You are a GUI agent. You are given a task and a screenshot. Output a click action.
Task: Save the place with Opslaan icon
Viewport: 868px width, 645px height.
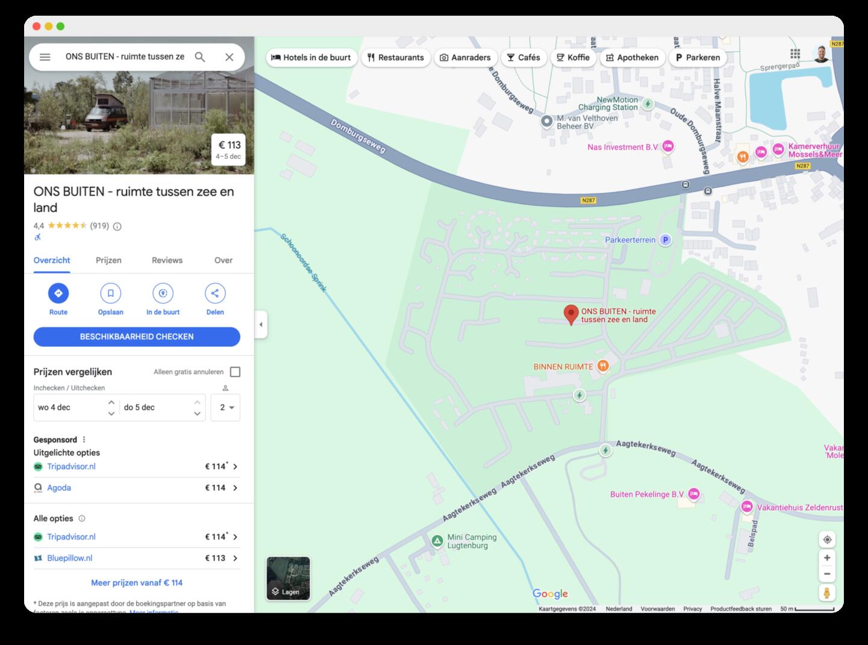tap(110, 293)
